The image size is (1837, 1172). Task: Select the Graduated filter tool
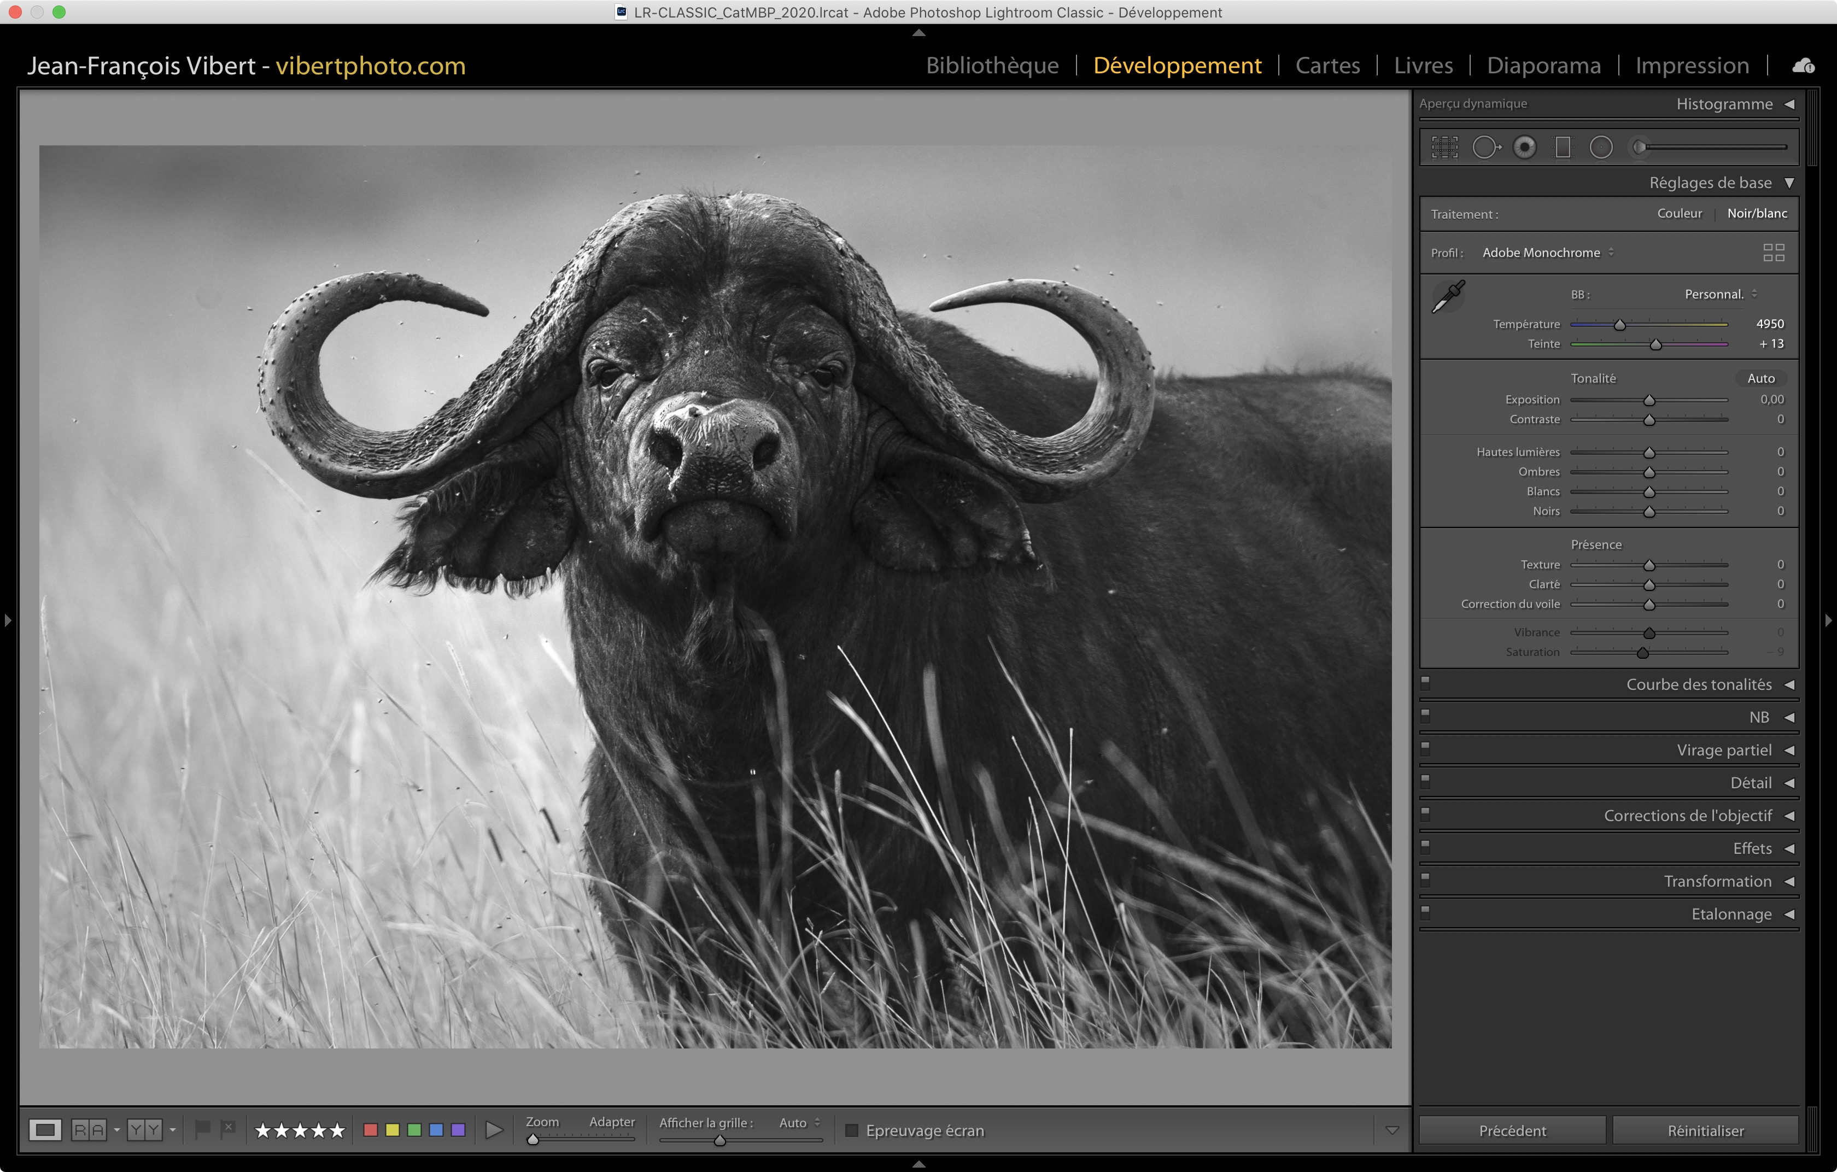[x=1563, y=147]
